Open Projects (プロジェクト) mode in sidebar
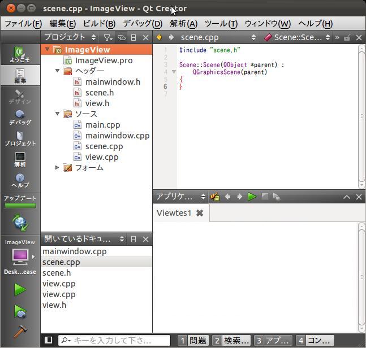Screen dimensions: 366x348 pos(20,138)
